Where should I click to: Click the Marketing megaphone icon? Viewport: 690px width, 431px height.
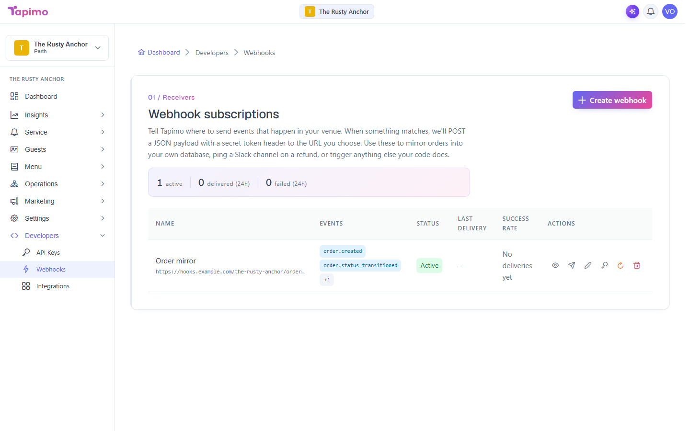14,201
